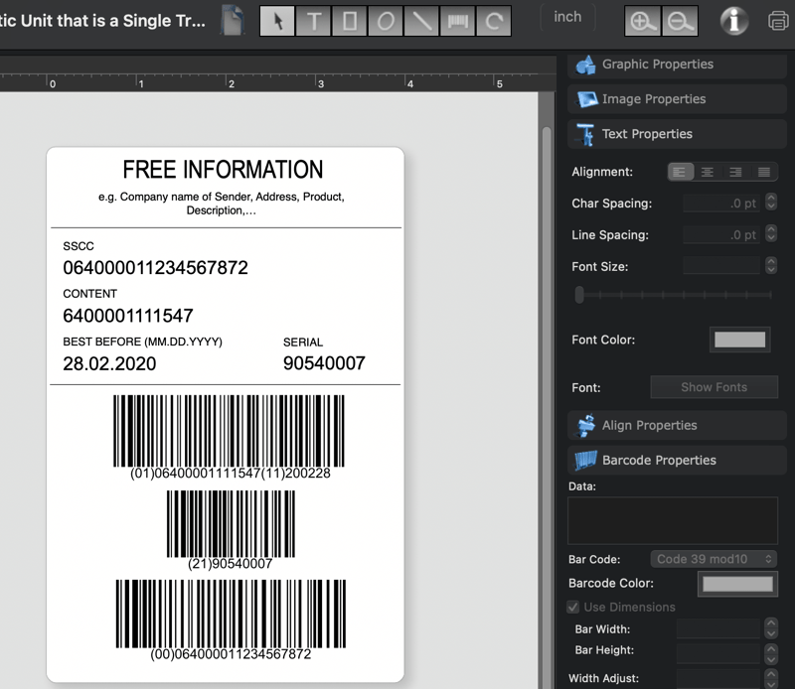Screen dimensions: 795x689
Task: Select the Barcode tool in the toolbar
Action: tap(457, 22)
